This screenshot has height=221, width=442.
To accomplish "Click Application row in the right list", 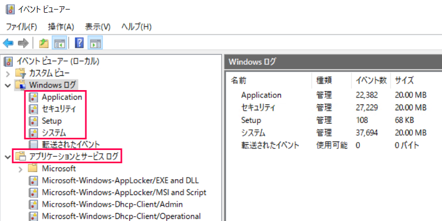I will tap(261, 95).
